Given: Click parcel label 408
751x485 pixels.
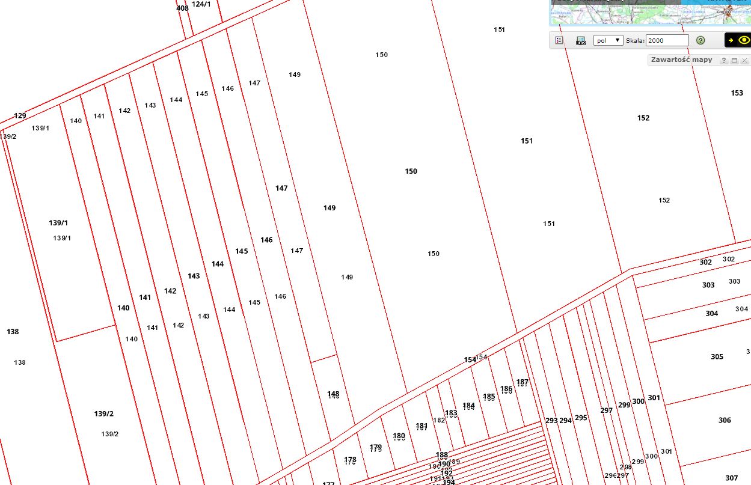Looking at the screenshot, I should coord(182,8).
